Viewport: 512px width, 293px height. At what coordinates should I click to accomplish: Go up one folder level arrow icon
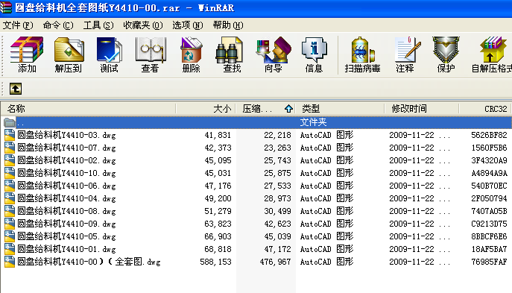tap(16, 89)
